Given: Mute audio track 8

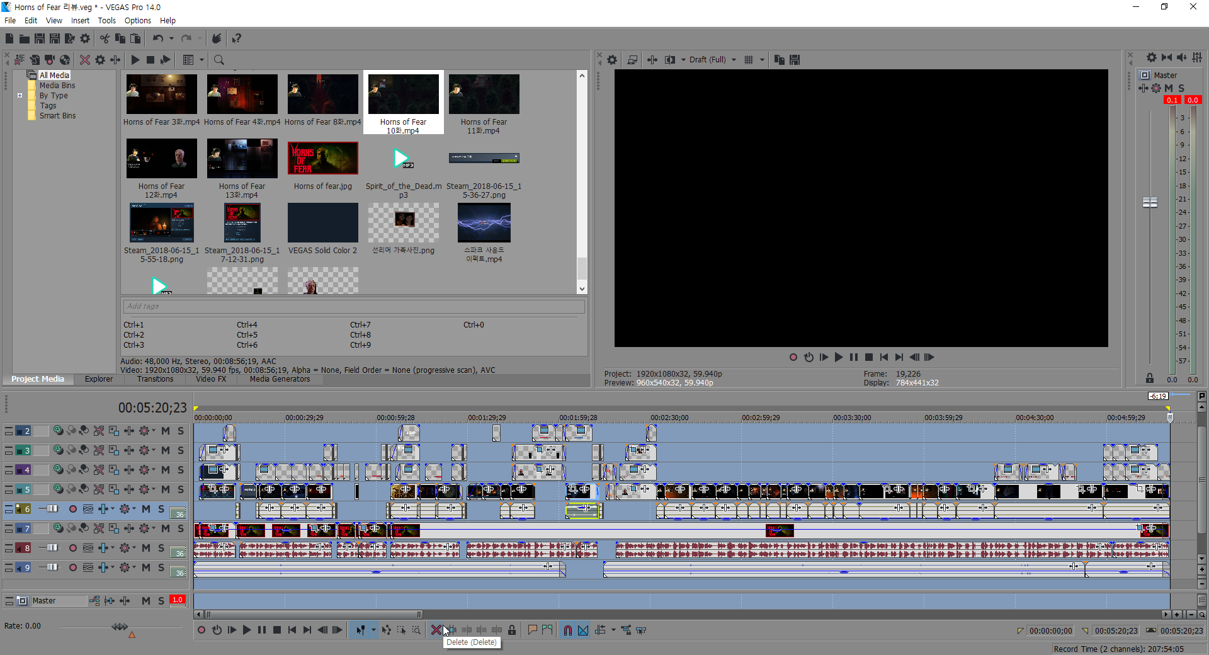Looking at the screenshot, I should pos(146,548).
